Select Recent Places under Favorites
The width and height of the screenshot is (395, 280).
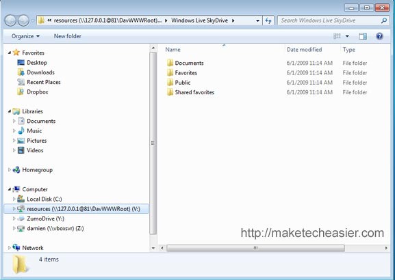(x=44, y=82)
